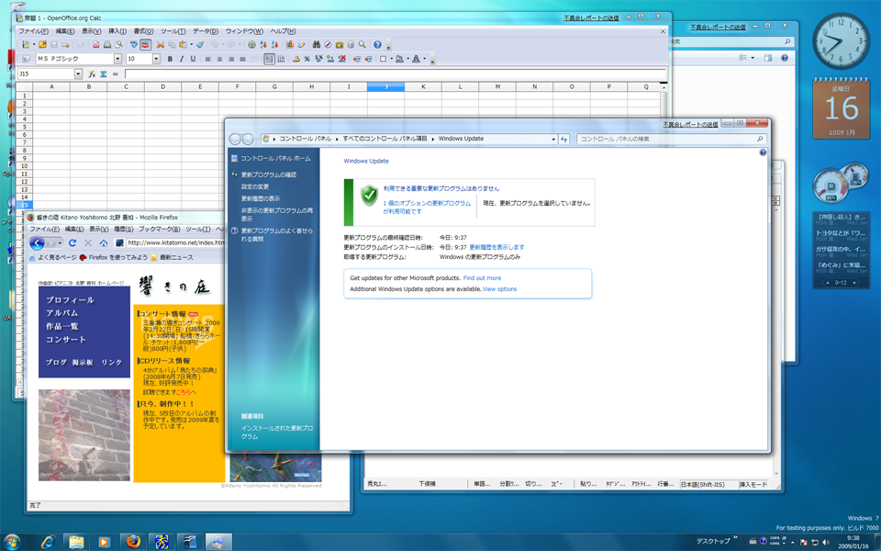Click the Windows Update help icon
881x551 pixels.
763,152
